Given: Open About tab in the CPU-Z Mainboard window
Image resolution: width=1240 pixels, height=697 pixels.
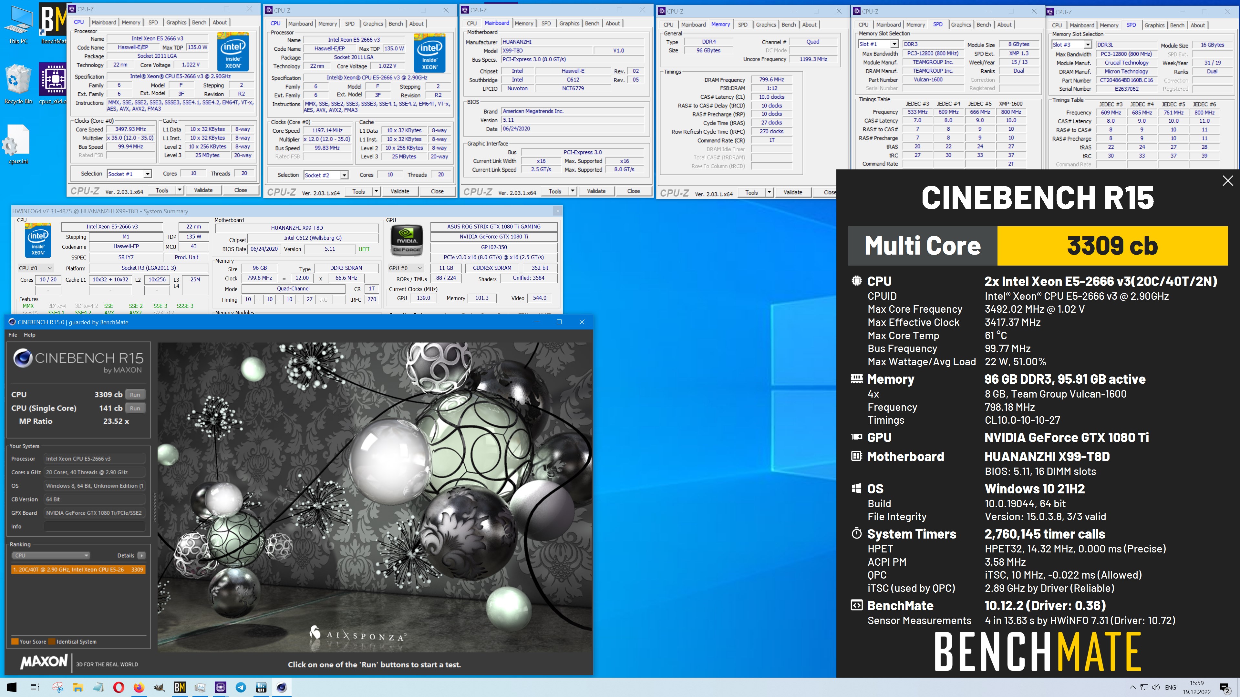Looking at the screenshot, I should click(613, 23).
